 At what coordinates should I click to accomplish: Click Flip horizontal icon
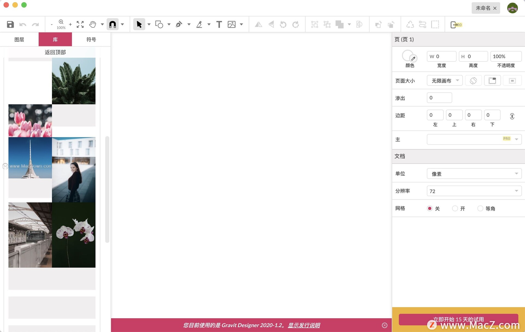[258, 25]
